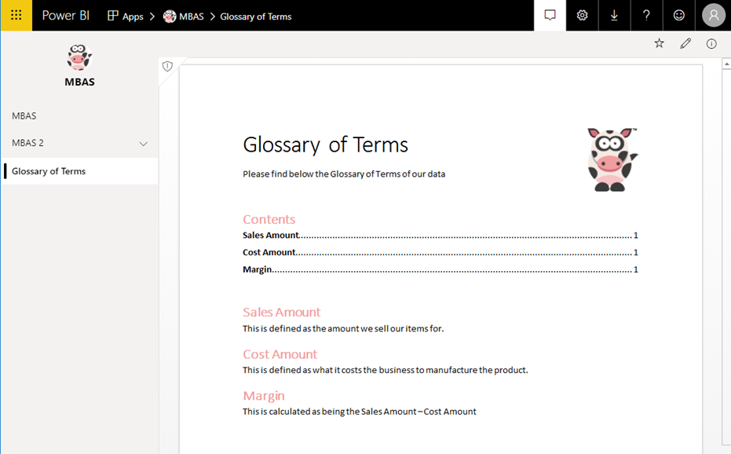Click the shield sensitivity icon
The height and width of the screenshot is (454, 731).
point(167,67)
